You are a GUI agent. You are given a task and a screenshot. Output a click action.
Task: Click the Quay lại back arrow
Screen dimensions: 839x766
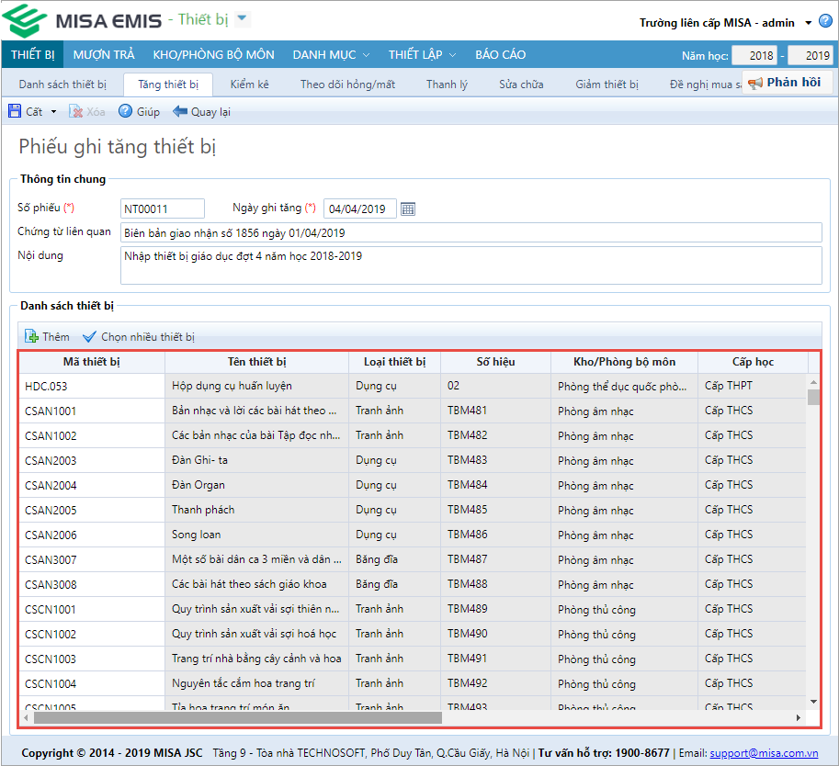[x=180, y=112]
